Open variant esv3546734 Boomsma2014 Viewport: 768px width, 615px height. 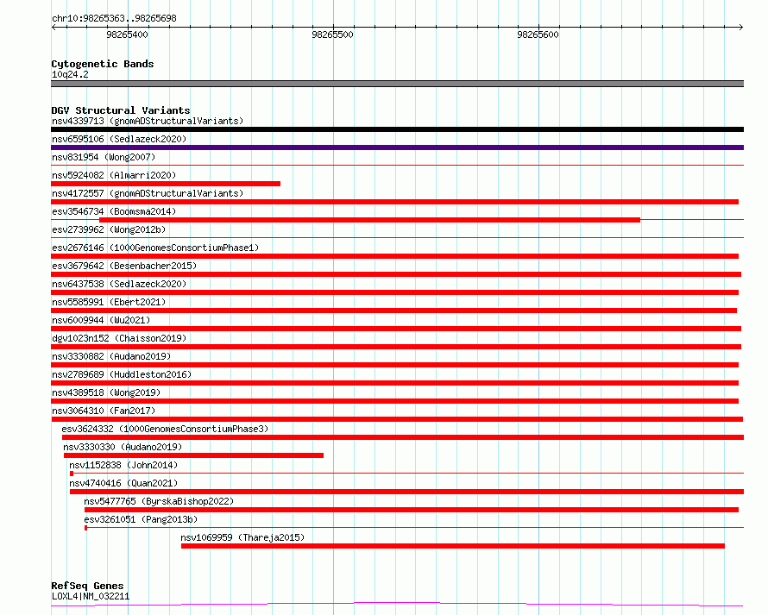pos(114,211)
